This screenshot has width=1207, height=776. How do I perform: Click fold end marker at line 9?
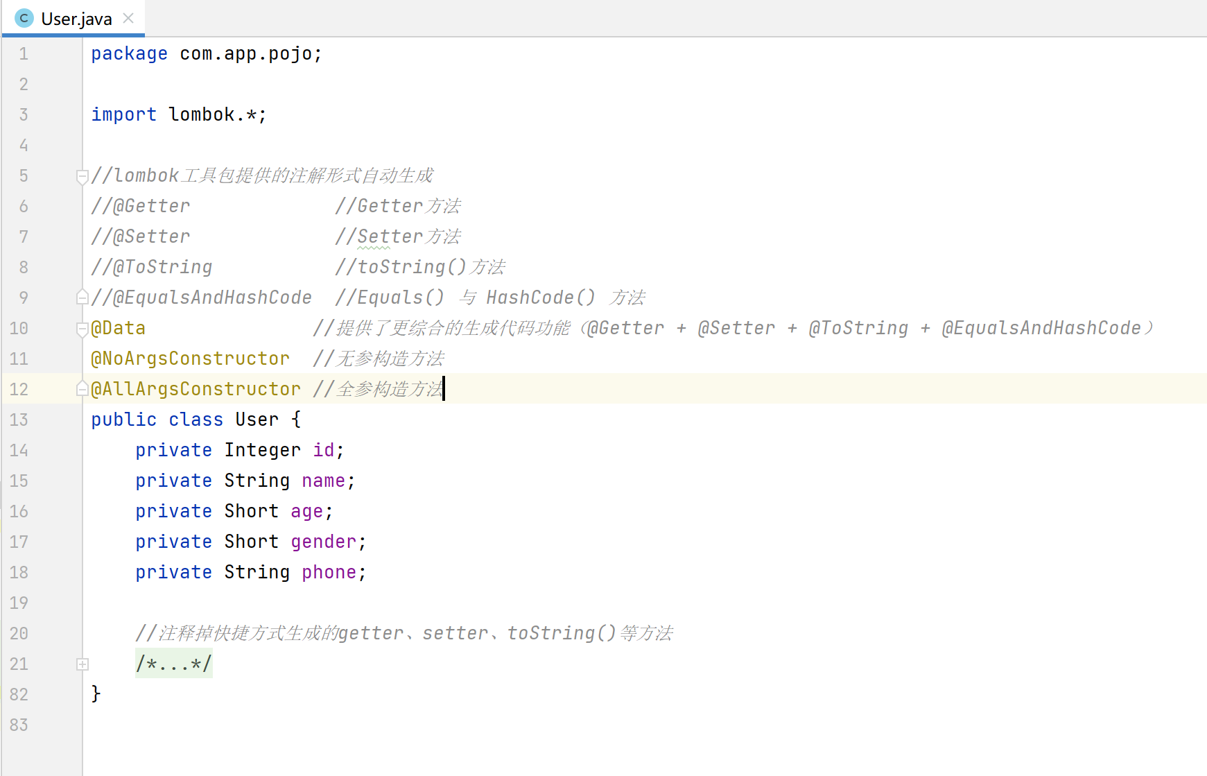tap(82, 298)
